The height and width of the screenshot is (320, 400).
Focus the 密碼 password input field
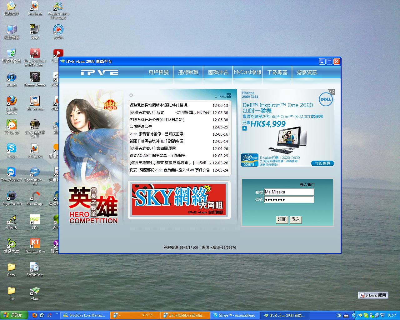(289, 200)
